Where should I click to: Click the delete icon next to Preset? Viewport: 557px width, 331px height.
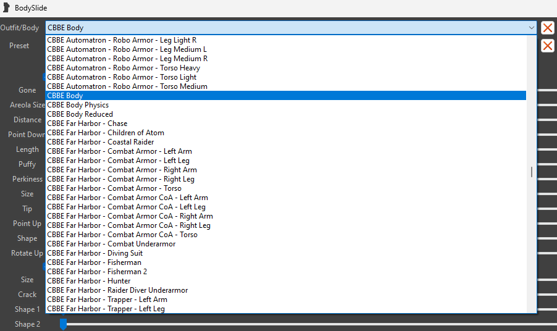[x=547, y=46]
